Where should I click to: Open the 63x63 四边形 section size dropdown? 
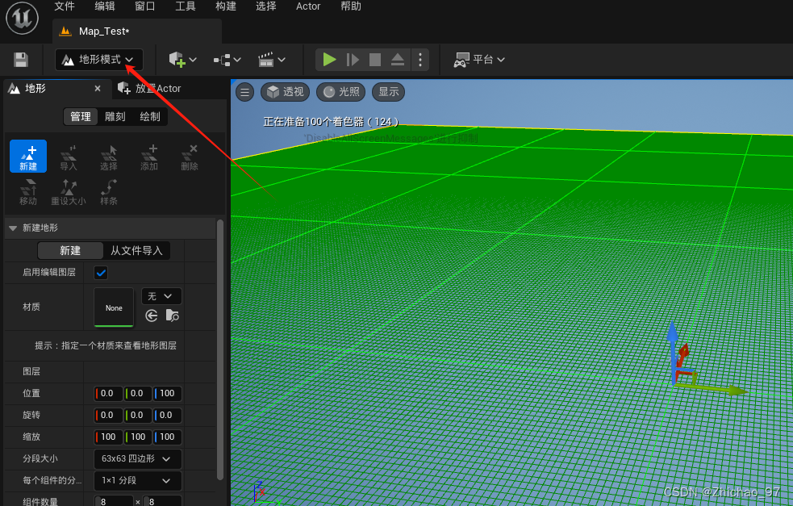pos(138,459)
